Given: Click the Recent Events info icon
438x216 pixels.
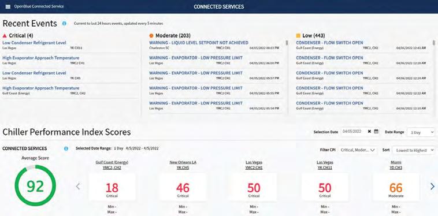Looking at the screenshot, I should (x=64, y=24).
